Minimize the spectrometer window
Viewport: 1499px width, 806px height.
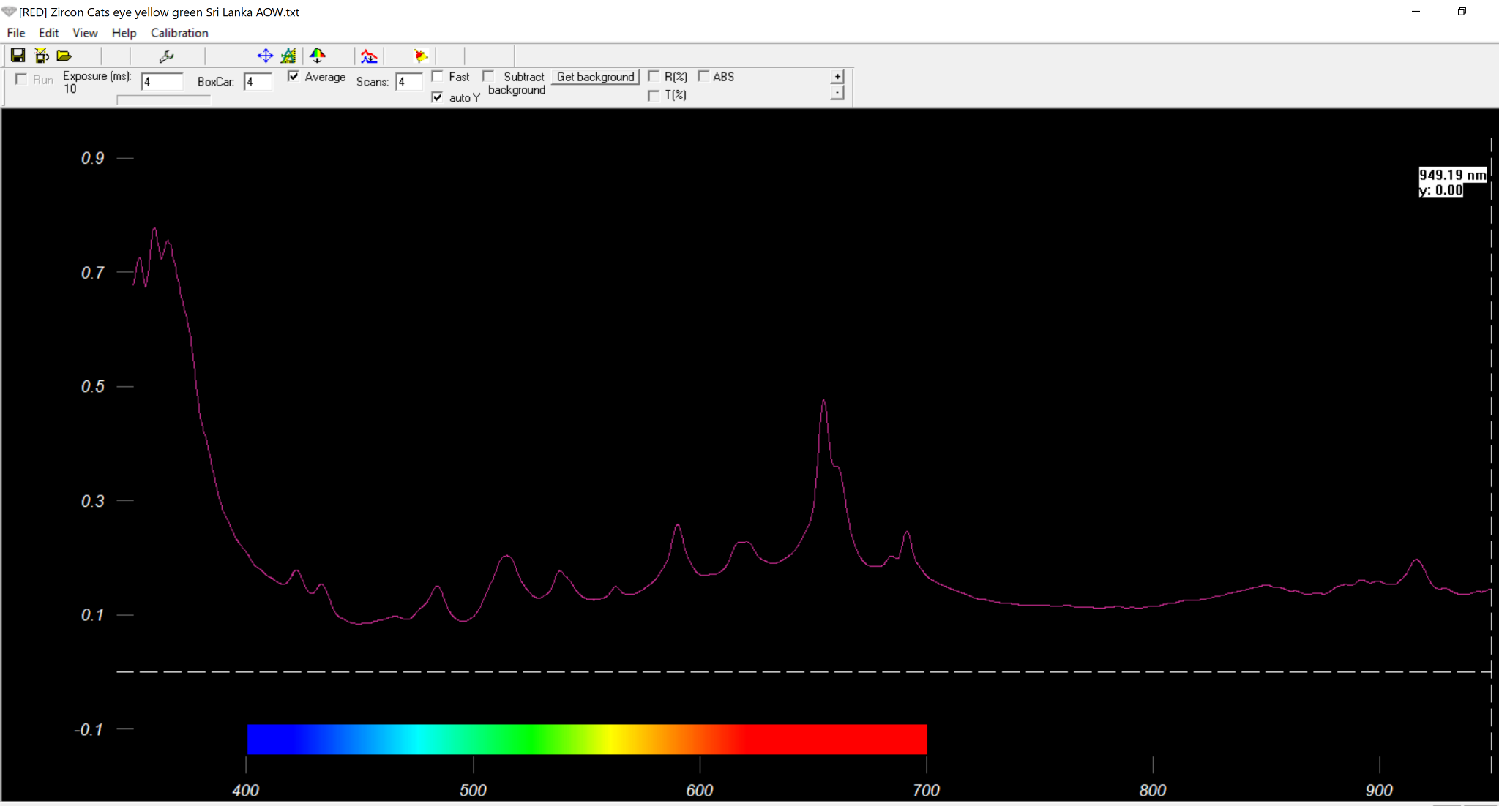[1416, 12]
